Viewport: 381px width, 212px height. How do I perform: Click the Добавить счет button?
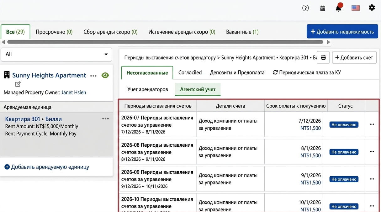point(354,58)
